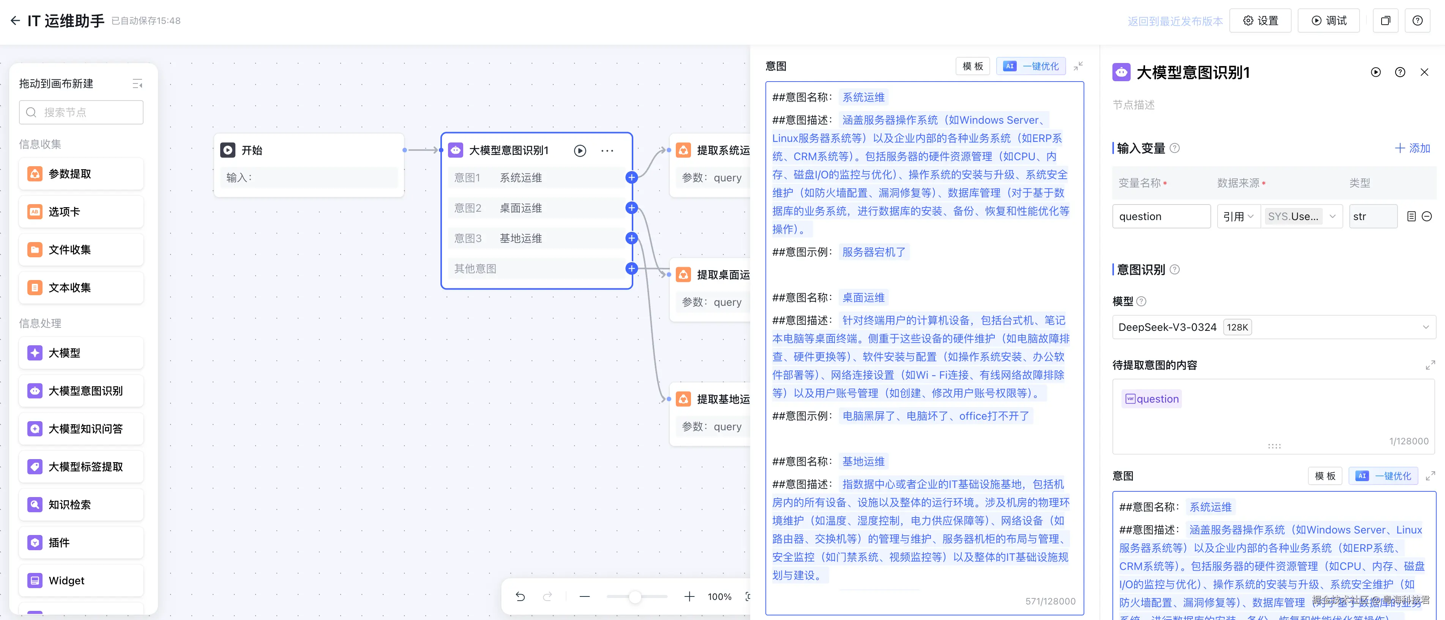Open the 引用 source type dropdown
Image resolution: width=1445 pixels, height=620 pixels.
click(x=1238, y=216)
